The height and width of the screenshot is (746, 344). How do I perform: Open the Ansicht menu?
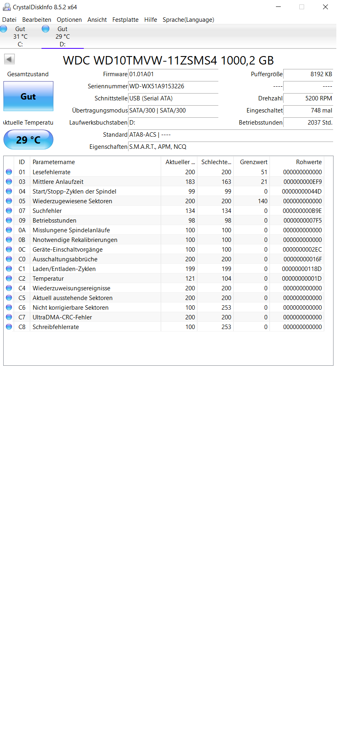pos(97,19)
